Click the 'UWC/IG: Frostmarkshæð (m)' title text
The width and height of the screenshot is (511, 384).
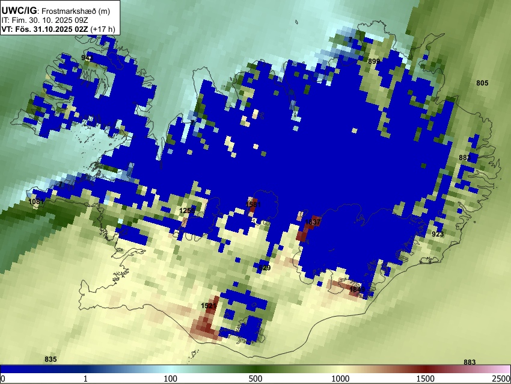pyautogui.click(x=56, y=11)
